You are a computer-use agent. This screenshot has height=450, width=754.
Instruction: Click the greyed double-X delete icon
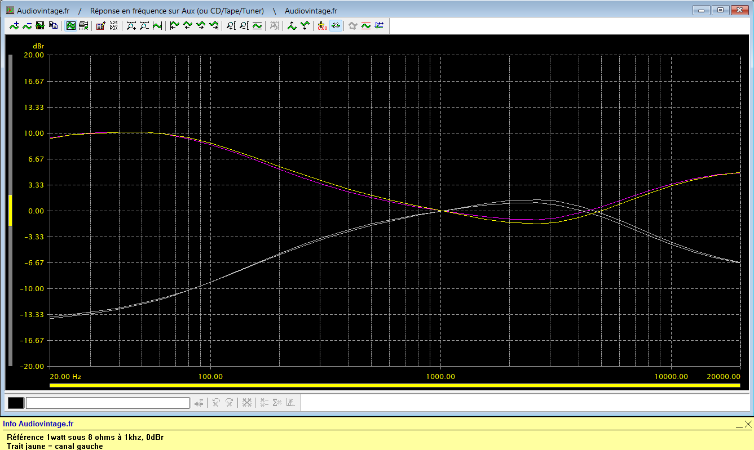click(246, 403)
